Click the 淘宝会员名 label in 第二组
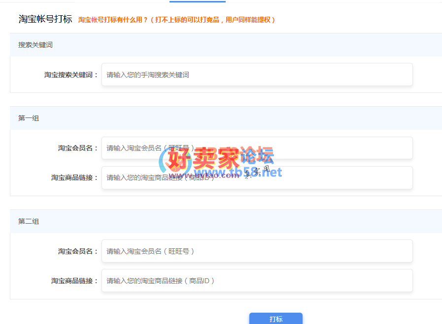Screen dimensions: 442x324 (78, 251)
